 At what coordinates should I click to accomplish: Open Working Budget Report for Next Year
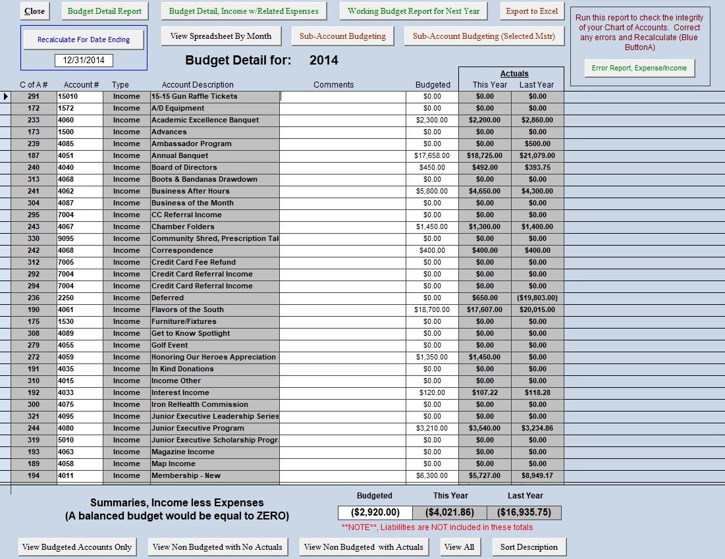(414, 11)
